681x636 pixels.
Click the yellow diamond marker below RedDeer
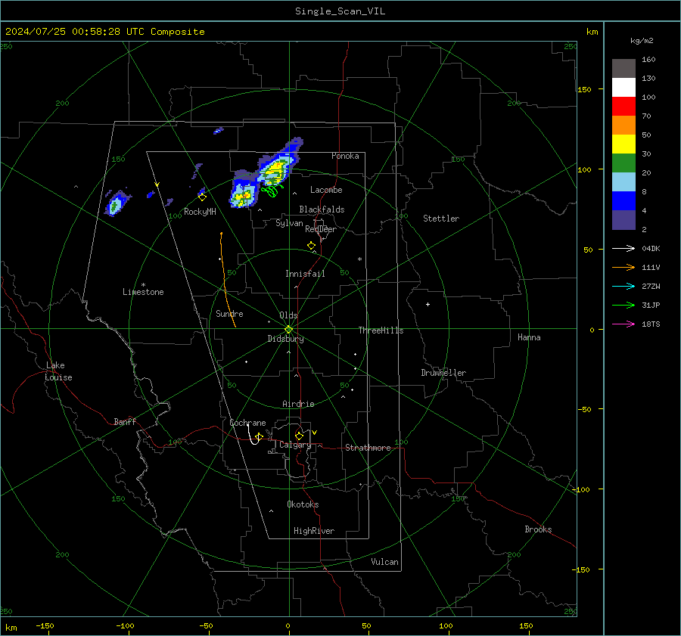point(311,246)
